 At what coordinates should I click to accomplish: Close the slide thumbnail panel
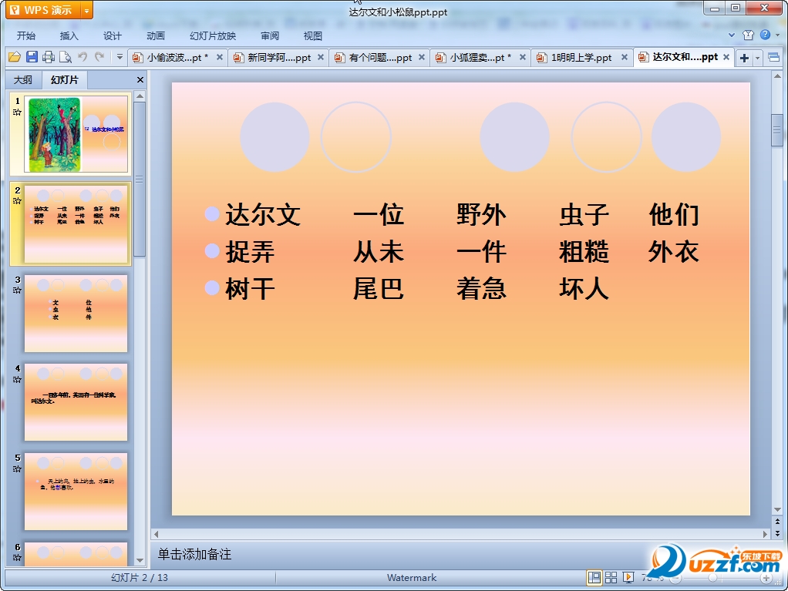click(140, 80)
